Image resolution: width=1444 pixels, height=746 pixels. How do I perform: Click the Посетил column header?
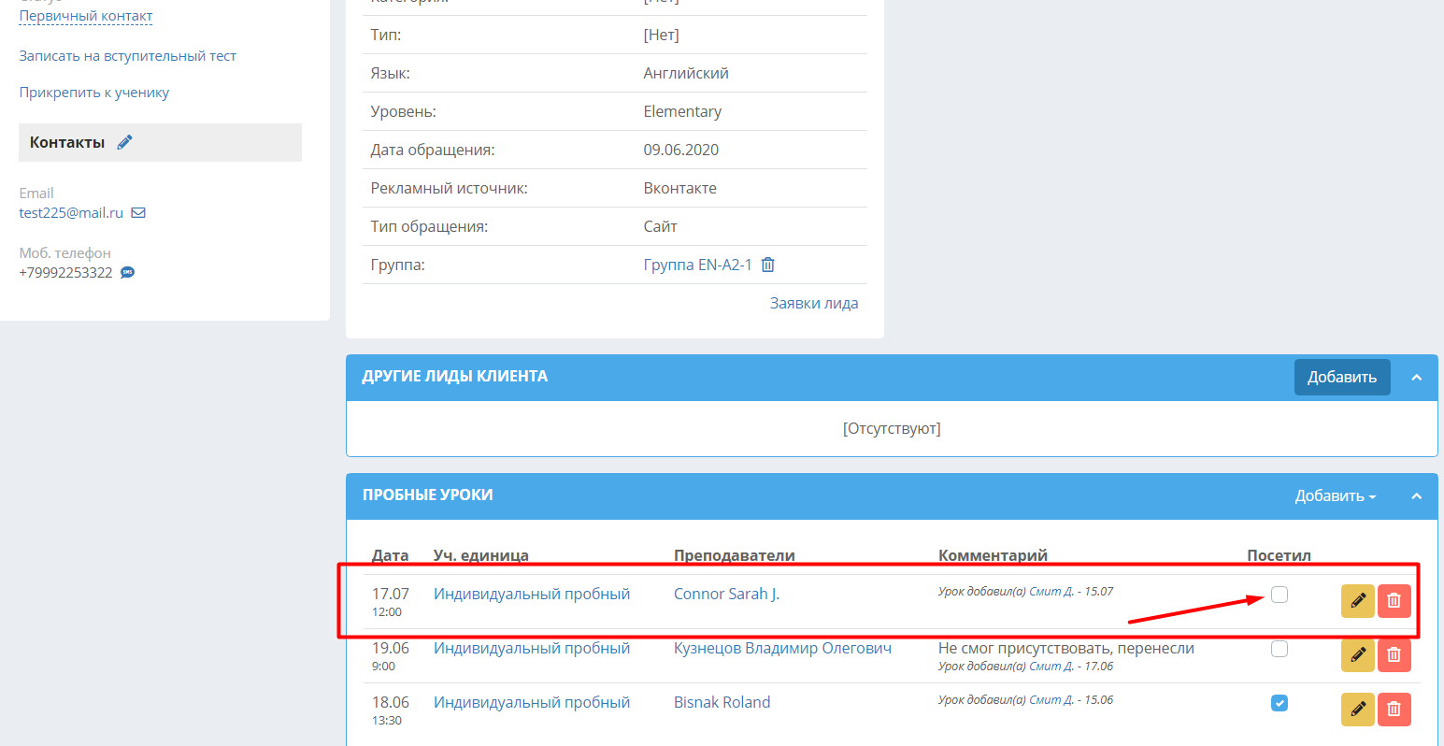coord(1279,555)
